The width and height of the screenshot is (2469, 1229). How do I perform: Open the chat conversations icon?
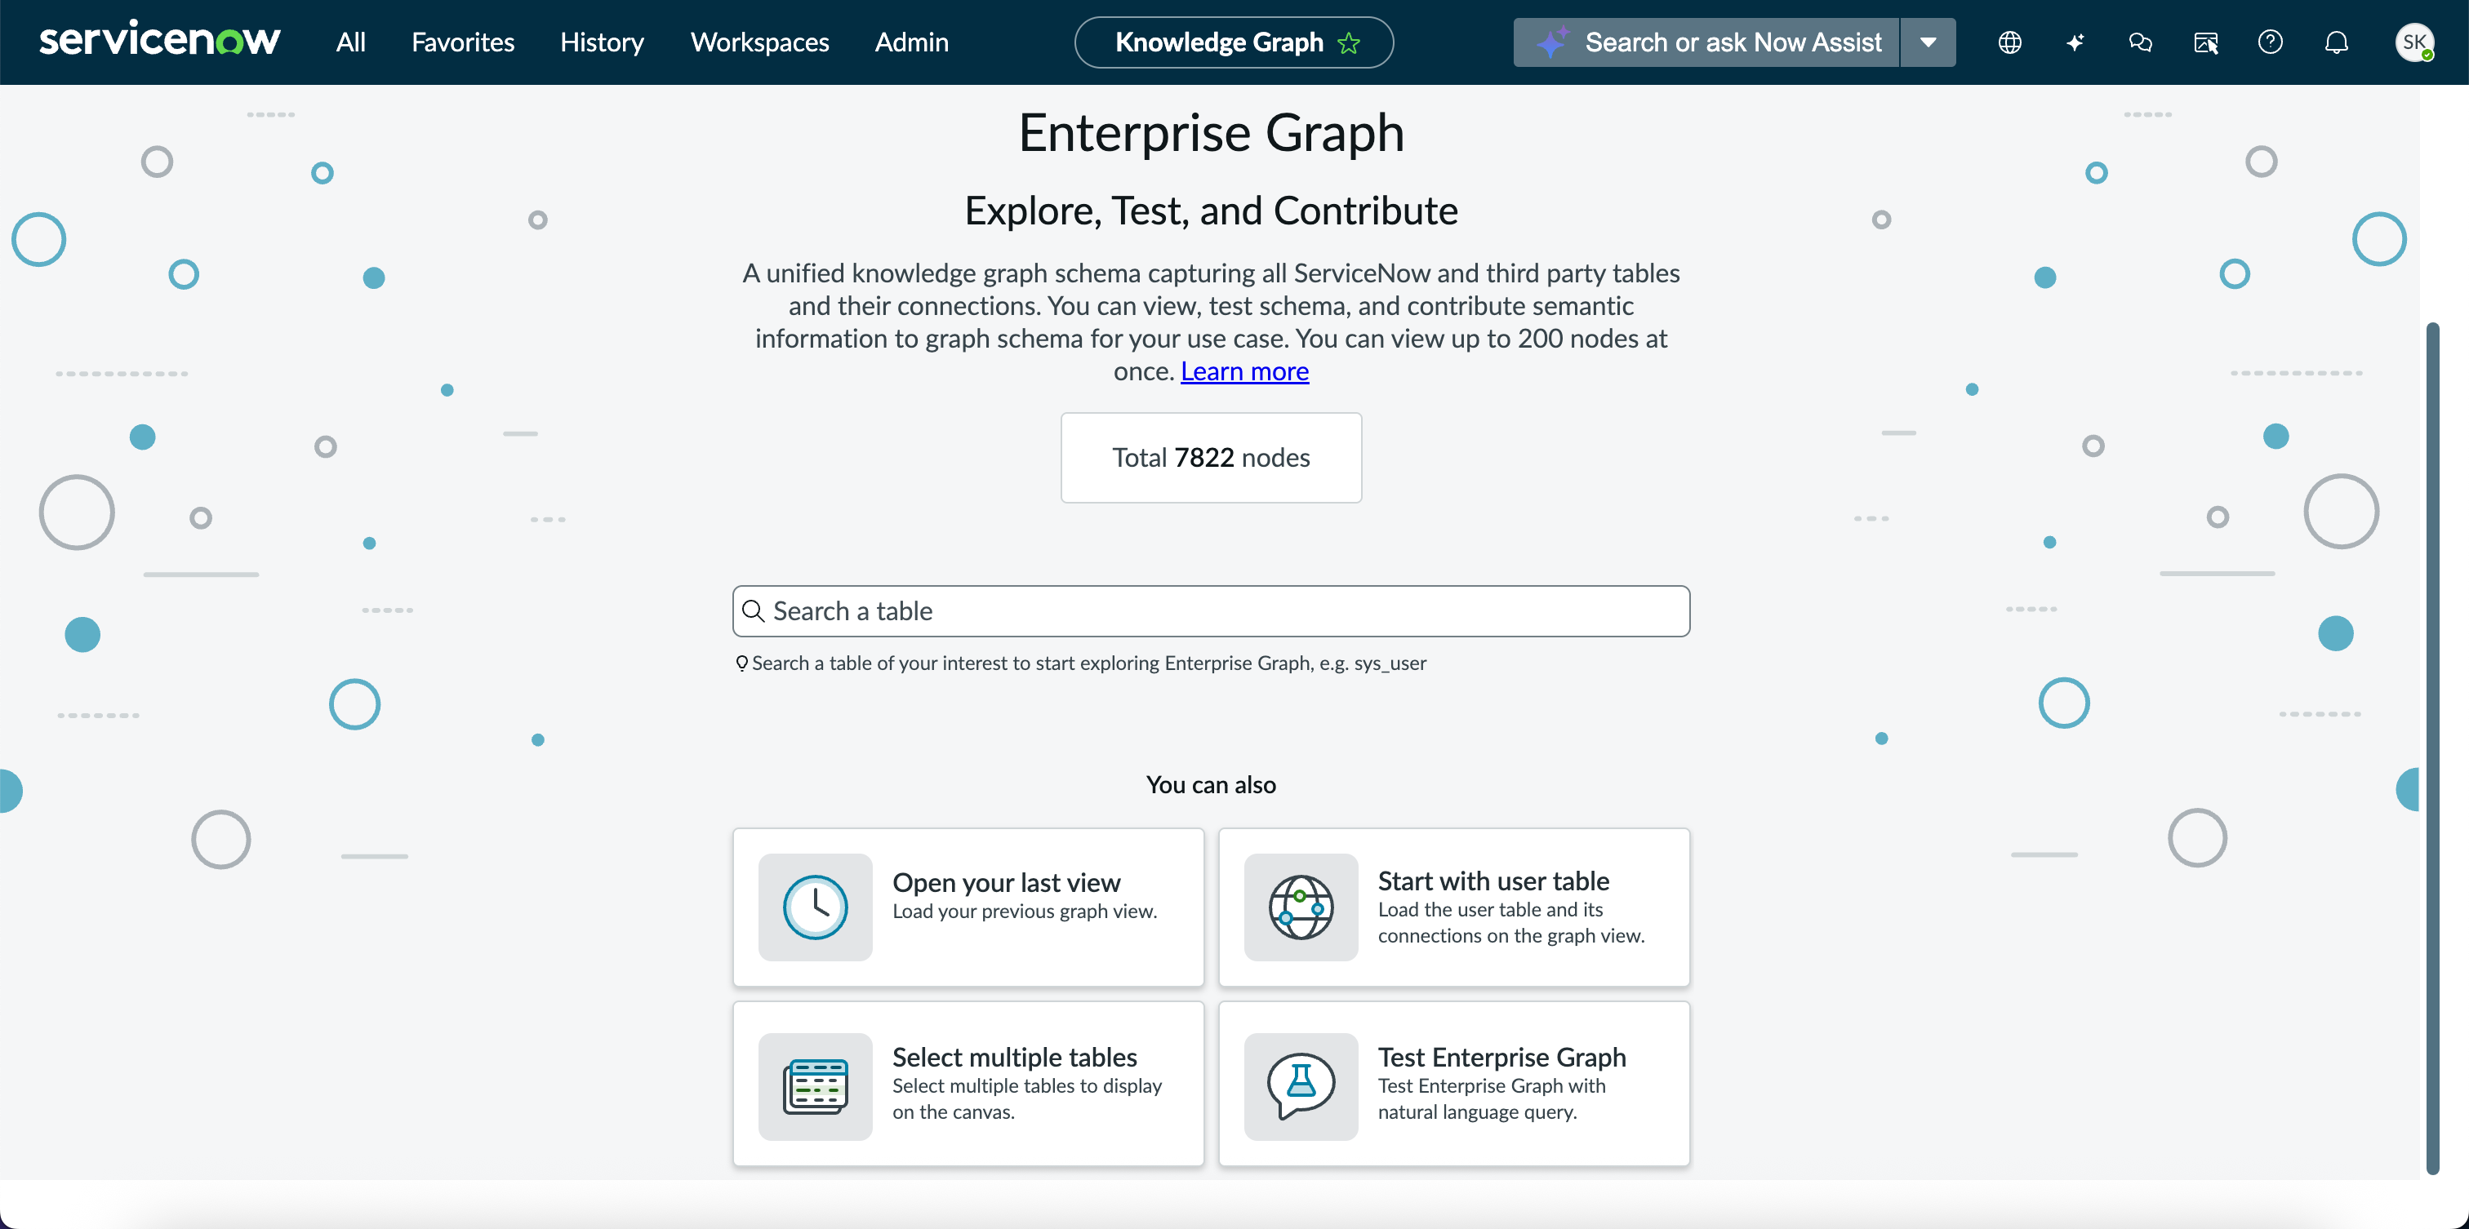(2140, 42)
